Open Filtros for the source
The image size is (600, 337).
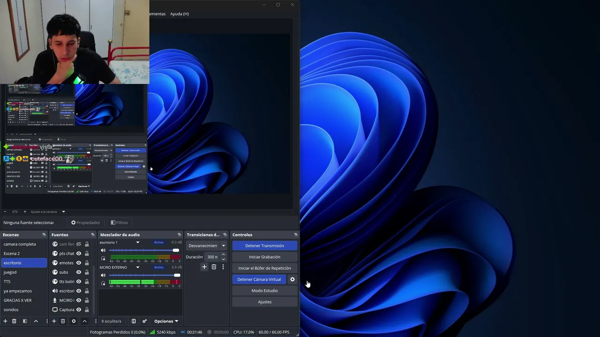119,222
